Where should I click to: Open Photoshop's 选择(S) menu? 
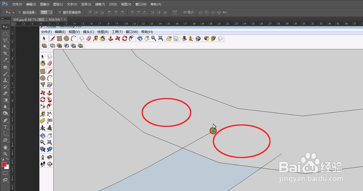click(86, 4)
